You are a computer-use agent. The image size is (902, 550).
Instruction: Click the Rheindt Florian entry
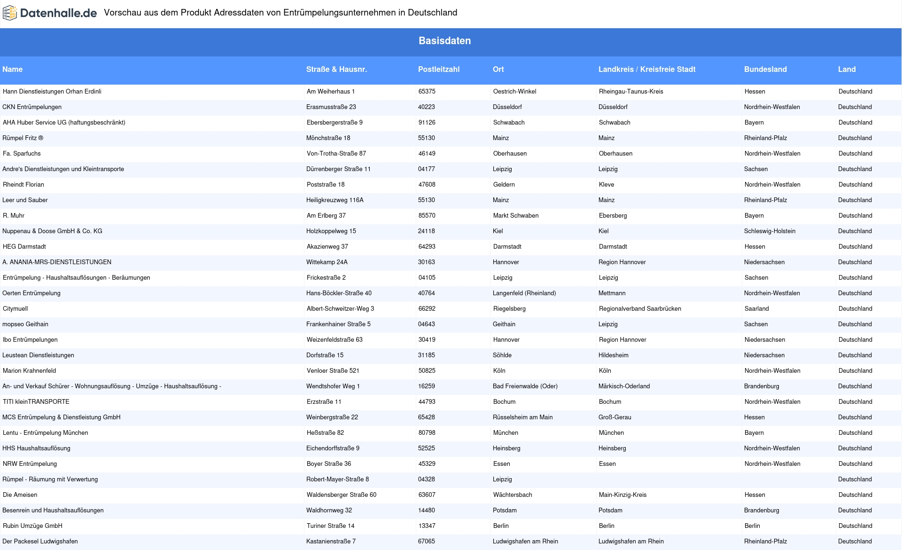pos(23,185)
